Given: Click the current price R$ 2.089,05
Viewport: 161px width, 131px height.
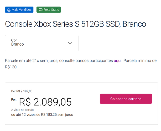Looking at the screenshot, I should [45, 102].
